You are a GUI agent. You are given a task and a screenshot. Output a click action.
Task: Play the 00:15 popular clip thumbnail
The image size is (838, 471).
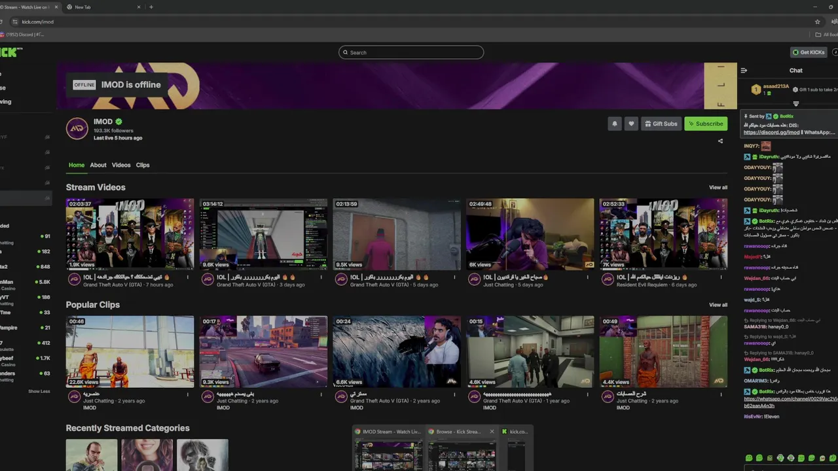530,352
